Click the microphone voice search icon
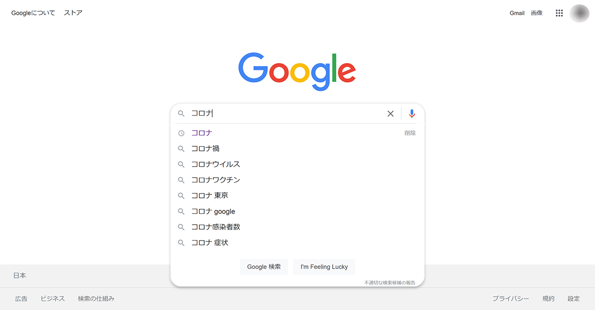Viewport: 595px width, 310px height. [412, 114]
